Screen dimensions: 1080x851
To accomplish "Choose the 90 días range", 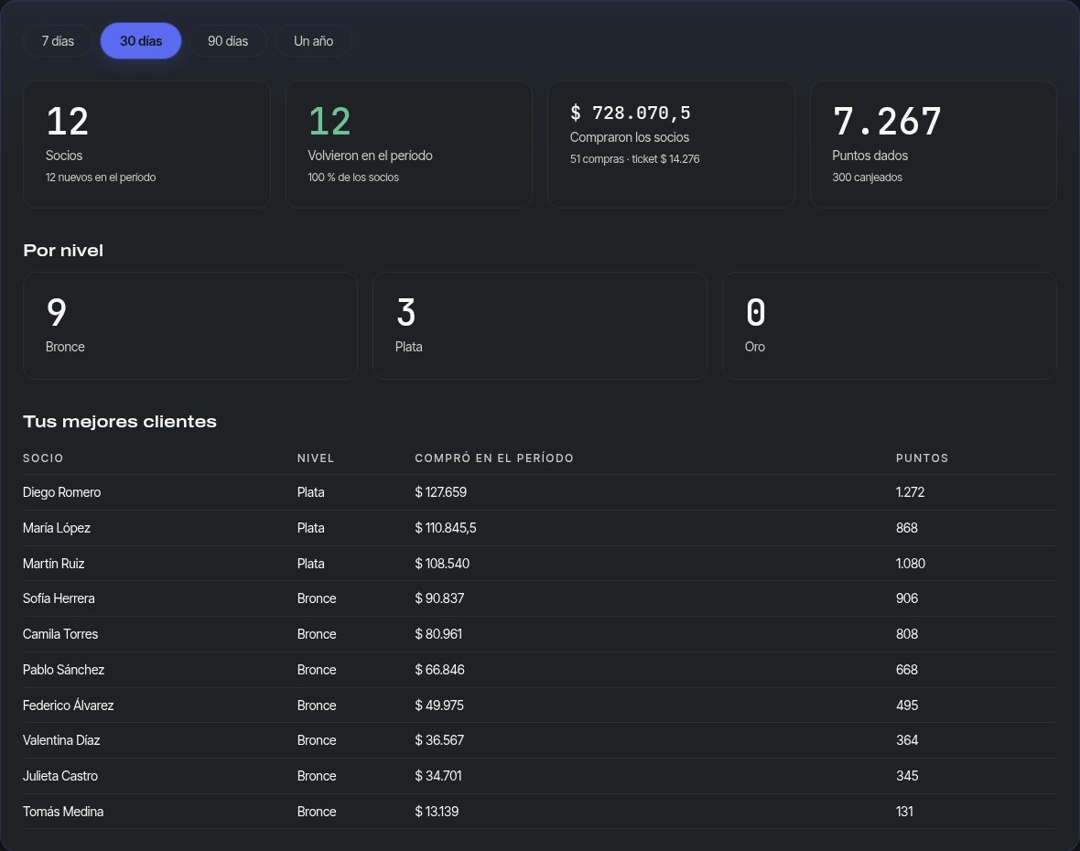I will 228,41.
